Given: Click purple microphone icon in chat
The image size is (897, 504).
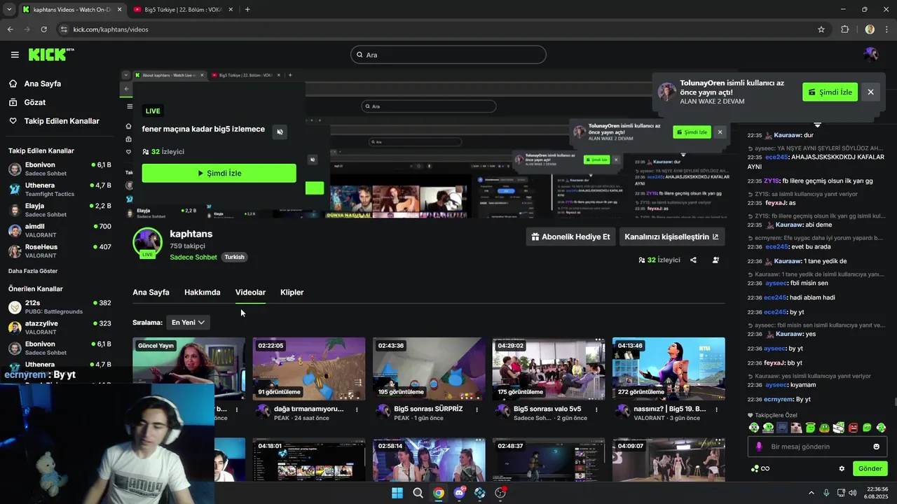Looking at the screenshot, I should pos(759,447).
